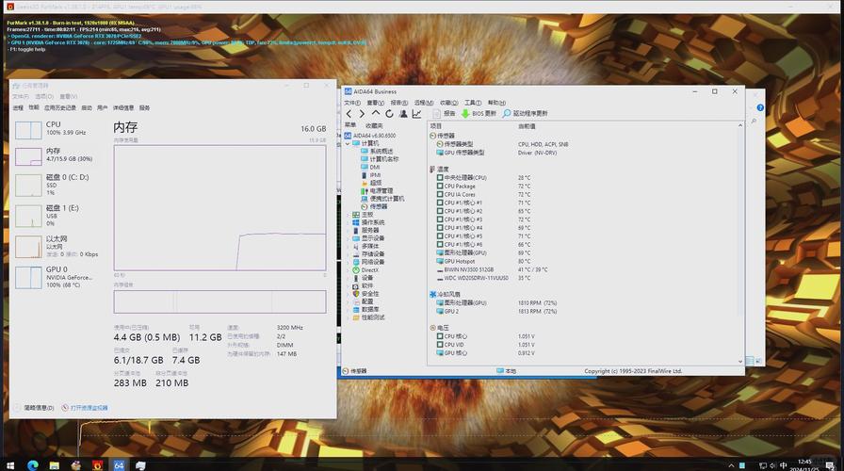Open the AIDA64 graph chart toolbar icon
Viewport: 844px width, 471px height.
click(x=416, y=114)
